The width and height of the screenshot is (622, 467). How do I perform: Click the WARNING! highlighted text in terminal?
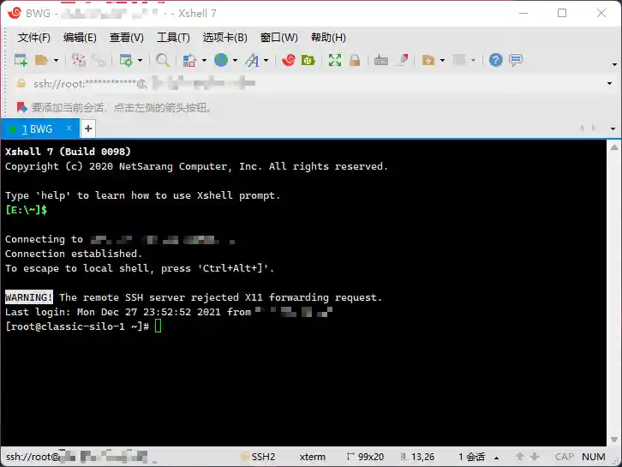click(29, 297)
